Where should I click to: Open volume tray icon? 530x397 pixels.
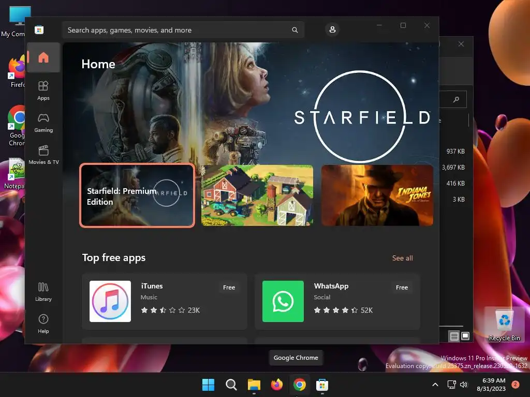[x=463, y=385]
